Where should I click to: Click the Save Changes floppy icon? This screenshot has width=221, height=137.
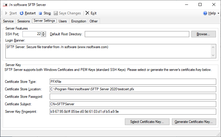(x=56, y=13)
